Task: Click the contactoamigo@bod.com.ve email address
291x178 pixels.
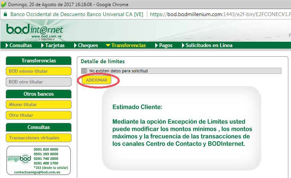Action: point(37,172)
